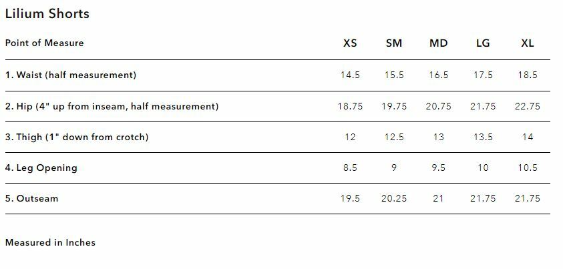Viewport: 563px width, 269px height.
Task: Click the Waist (half measurement) row label
Action: (x=71, y=75)
